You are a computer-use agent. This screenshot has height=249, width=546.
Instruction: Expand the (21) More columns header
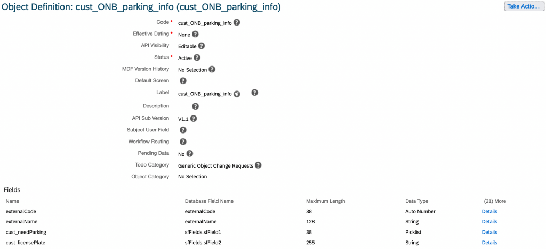point(495,201)
